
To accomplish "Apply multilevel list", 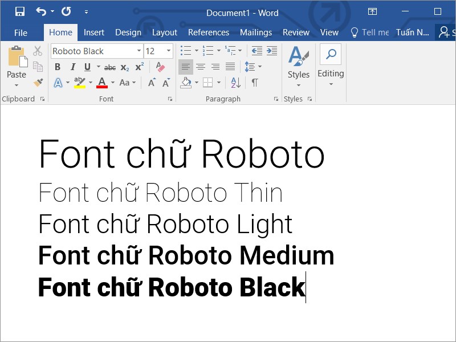I will point(230,51).
